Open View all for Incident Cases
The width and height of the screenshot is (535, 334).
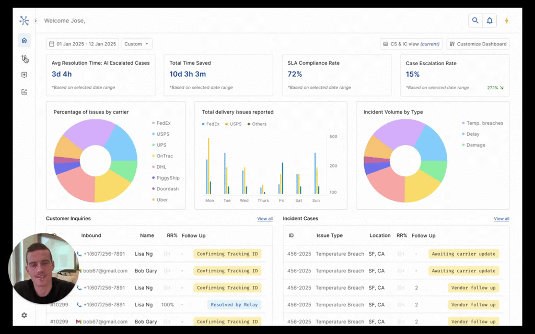pos(502,219)
